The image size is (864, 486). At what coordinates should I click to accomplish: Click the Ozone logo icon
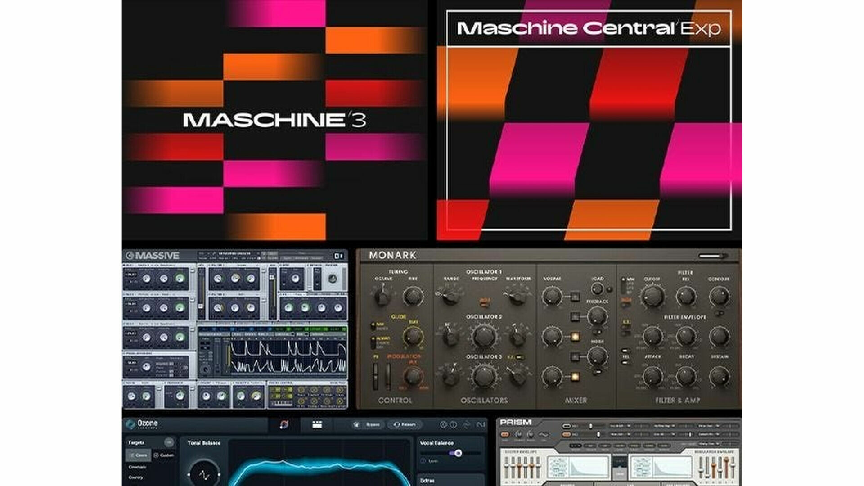point(130,424)
